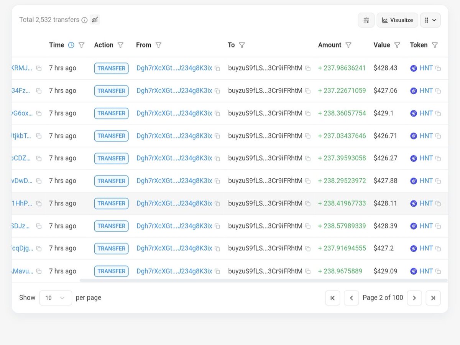The height and width of the screenshot is (345, 460).
Task: Open the From address in the $428.43 row
Action: click(x=174, y=68)
